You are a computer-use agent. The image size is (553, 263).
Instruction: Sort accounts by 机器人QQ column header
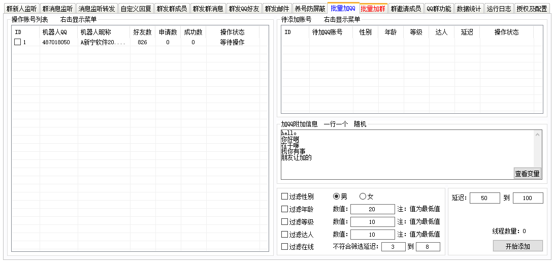pyautogui.click(x=58, y=32)
